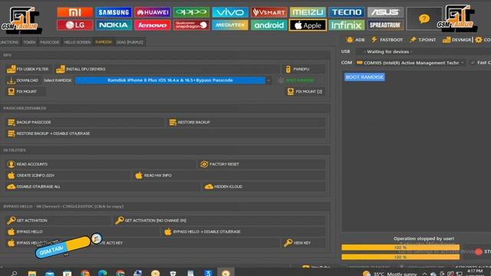Switch to the Passcode tab
Viewport: 491px width, 276px height.
click(x=49, y=42)
